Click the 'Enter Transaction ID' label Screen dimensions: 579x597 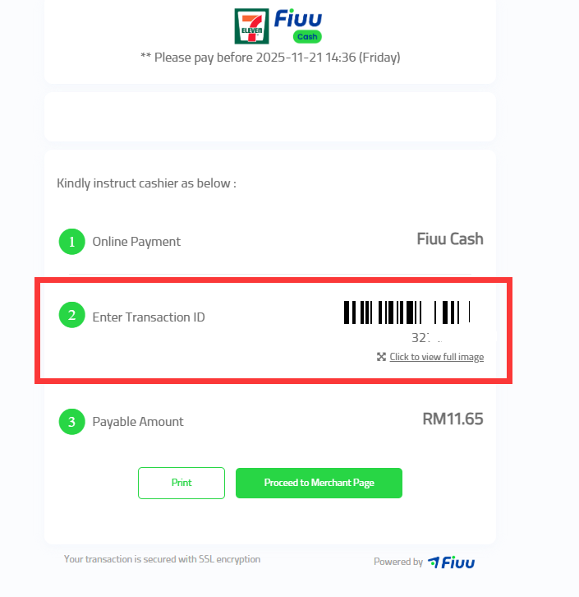coord(149,317)
